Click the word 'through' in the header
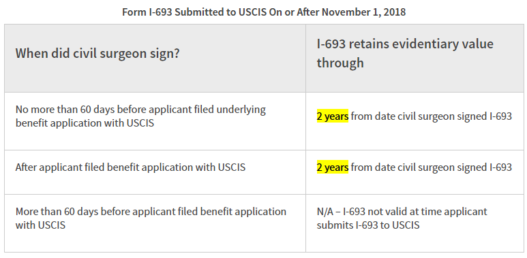 pyautogui.click(x=340, y=63)
